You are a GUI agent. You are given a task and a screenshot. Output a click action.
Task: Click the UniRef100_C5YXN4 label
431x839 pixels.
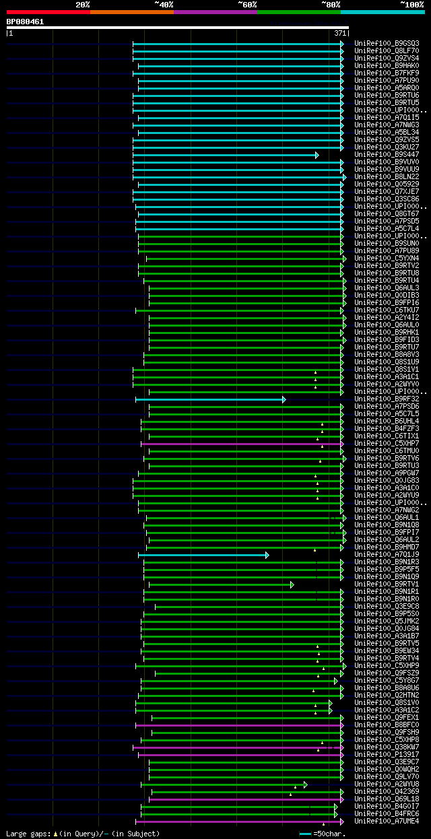(x=387, y=258)
